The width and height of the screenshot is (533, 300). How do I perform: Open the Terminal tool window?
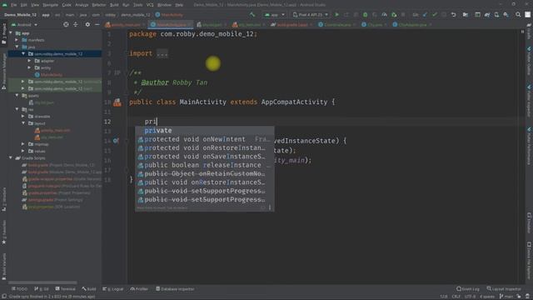[x=65, y=289]
